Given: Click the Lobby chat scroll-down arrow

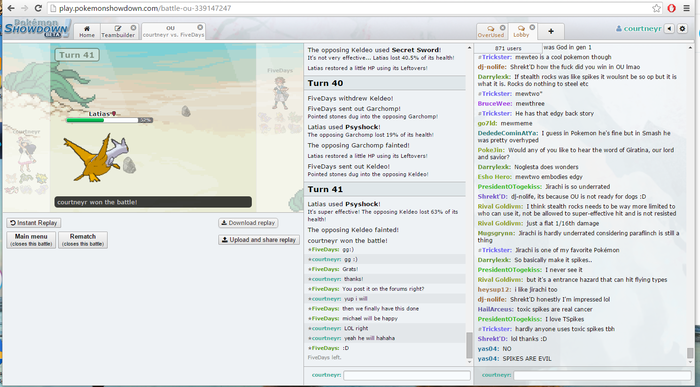Looking at the screenshot, I should [x=690, y=362].
